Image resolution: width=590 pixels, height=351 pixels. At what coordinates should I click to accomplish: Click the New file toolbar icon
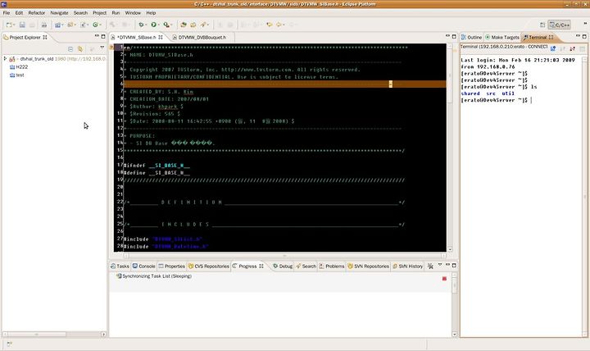click(9, 25)
